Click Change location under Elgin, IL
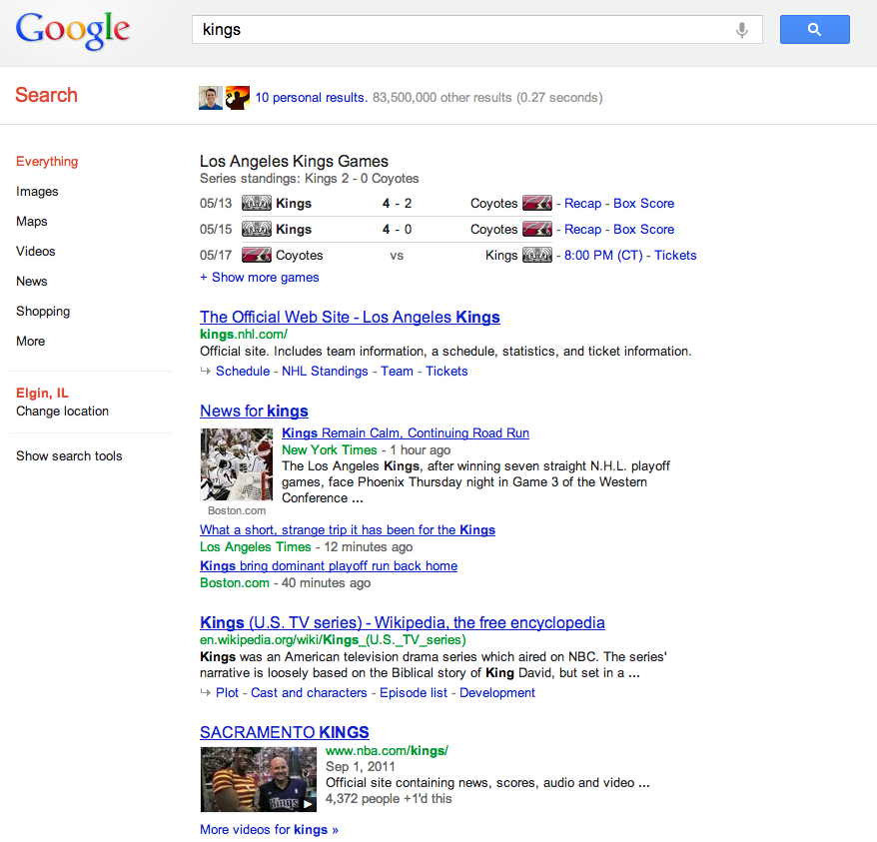This screenshot has width=877, height=842. click(62, 412)
